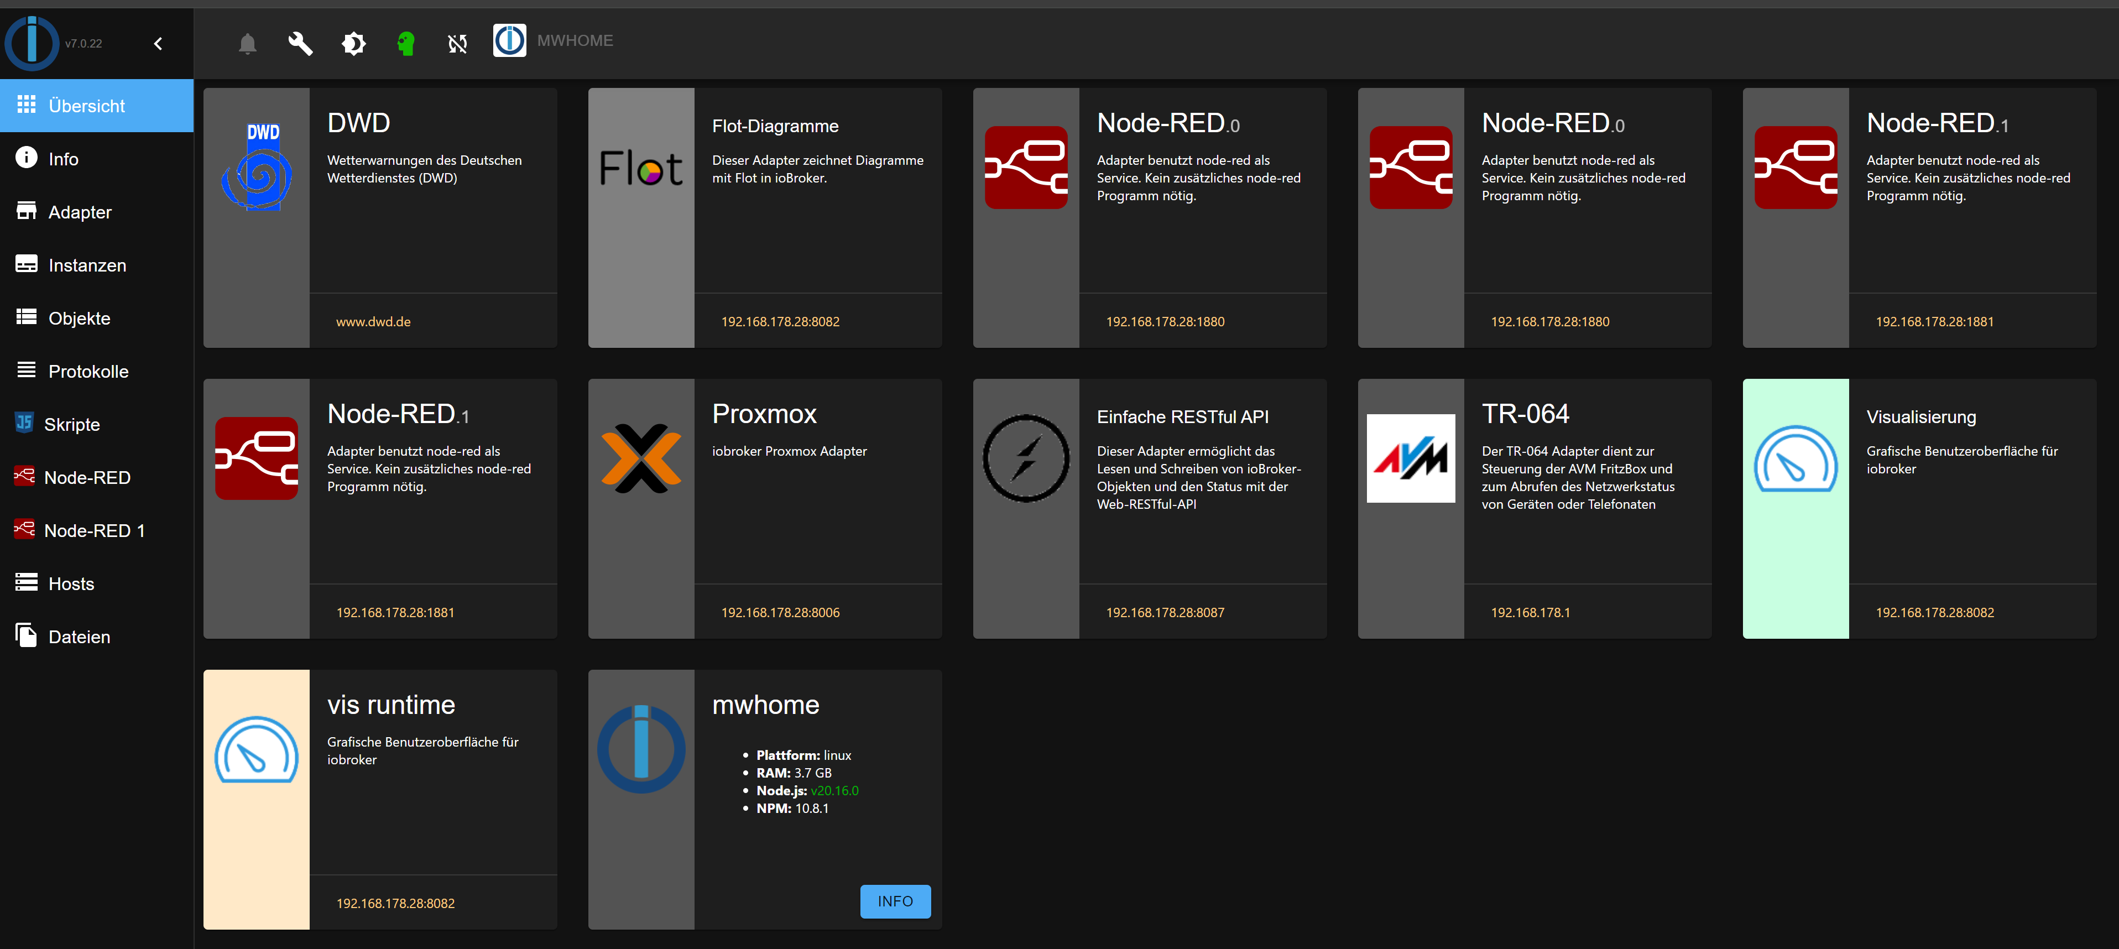Open the www.dwd.de link

click(x=373, y=321)
